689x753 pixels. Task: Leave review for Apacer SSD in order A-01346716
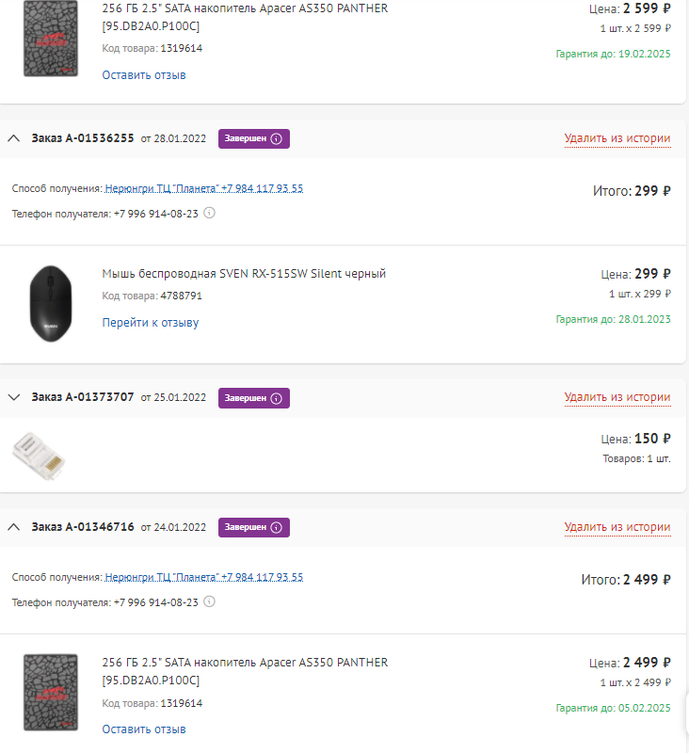click(143, 729)
